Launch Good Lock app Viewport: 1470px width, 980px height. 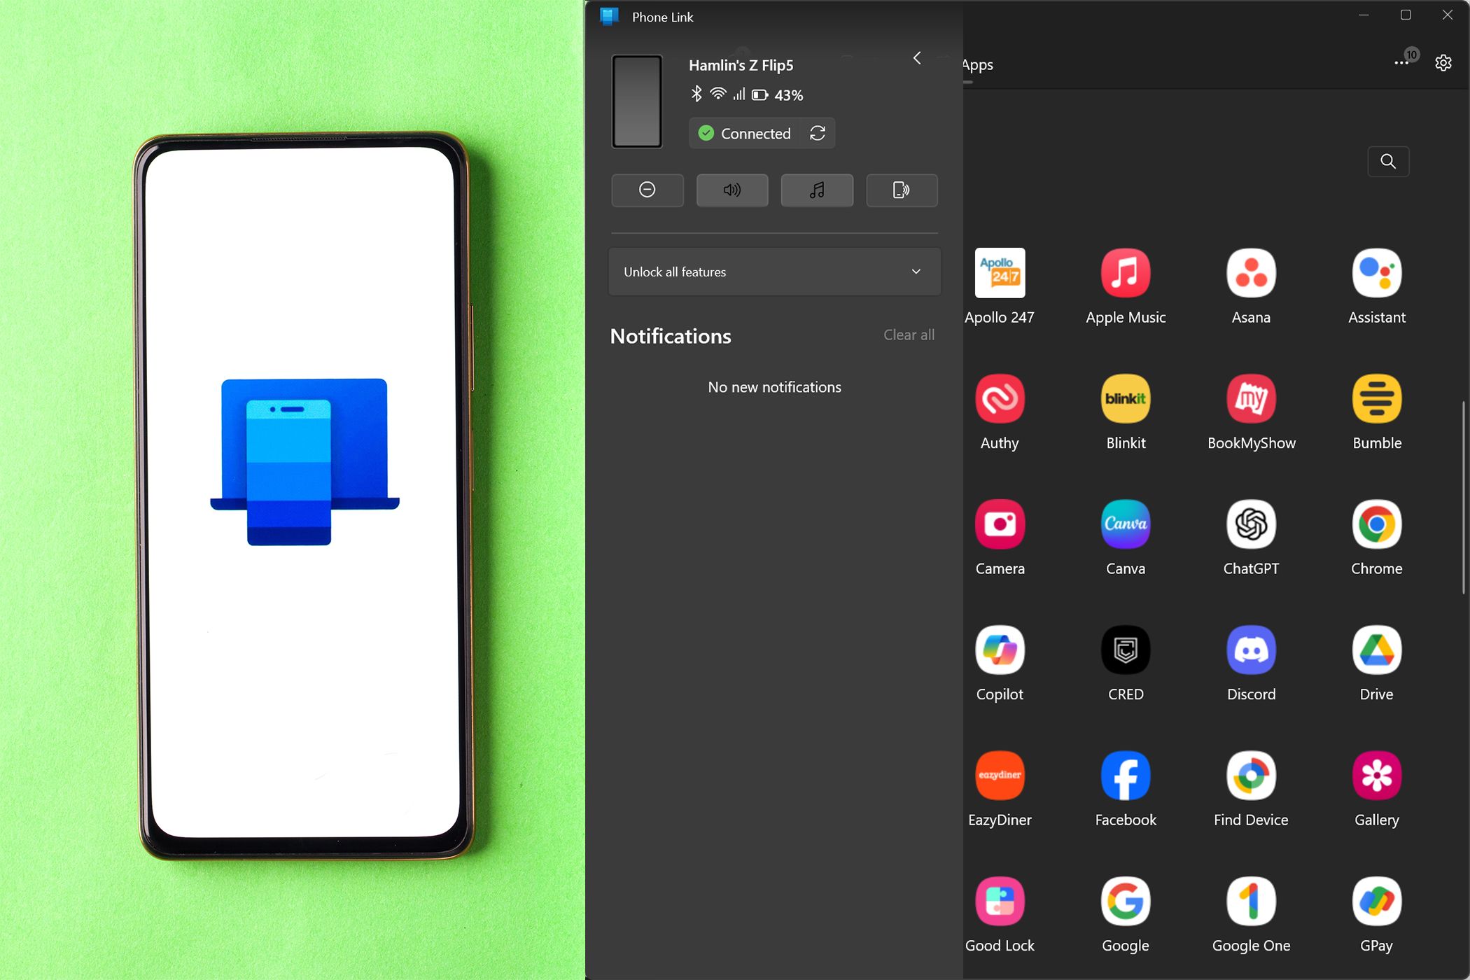click(x=999, y=900)
